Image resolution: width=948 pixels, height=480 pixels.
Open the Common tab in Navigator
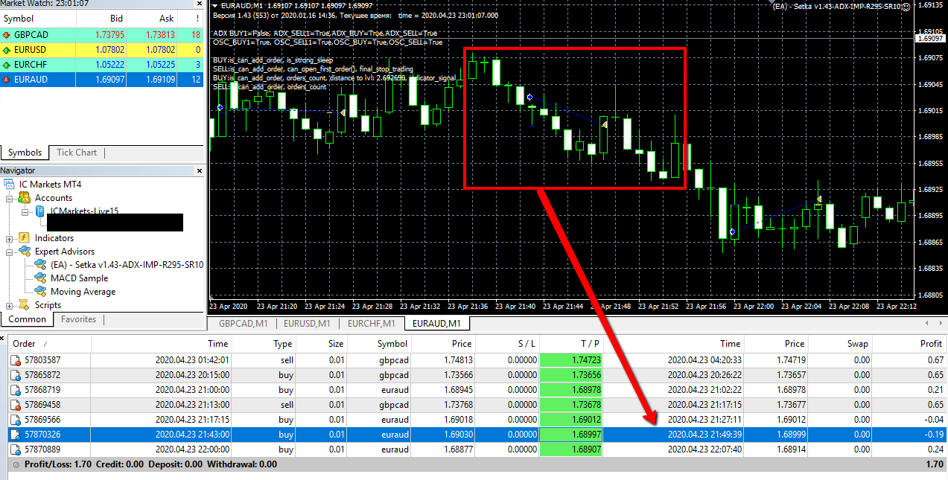(x=27, y=319)
